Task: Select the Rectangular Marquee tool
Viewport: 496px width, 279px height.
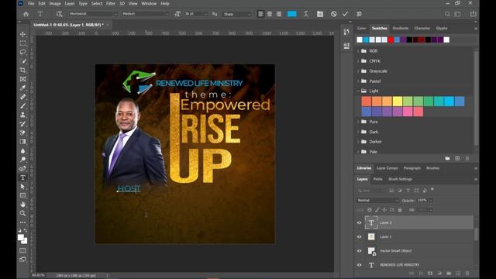Action: (22, 43)
